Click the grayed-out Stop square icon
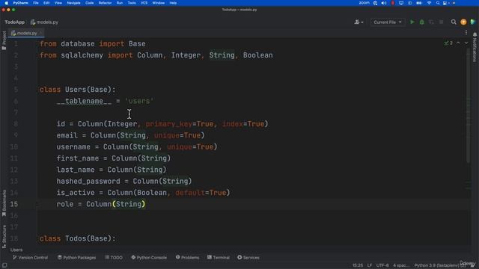Image resolution: width=479 pixels, height=269 pixels. point(441,22)
